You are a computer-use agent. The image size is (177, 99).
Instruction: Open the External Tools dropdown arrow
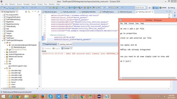pyautogui.click(x=82, y=8)
